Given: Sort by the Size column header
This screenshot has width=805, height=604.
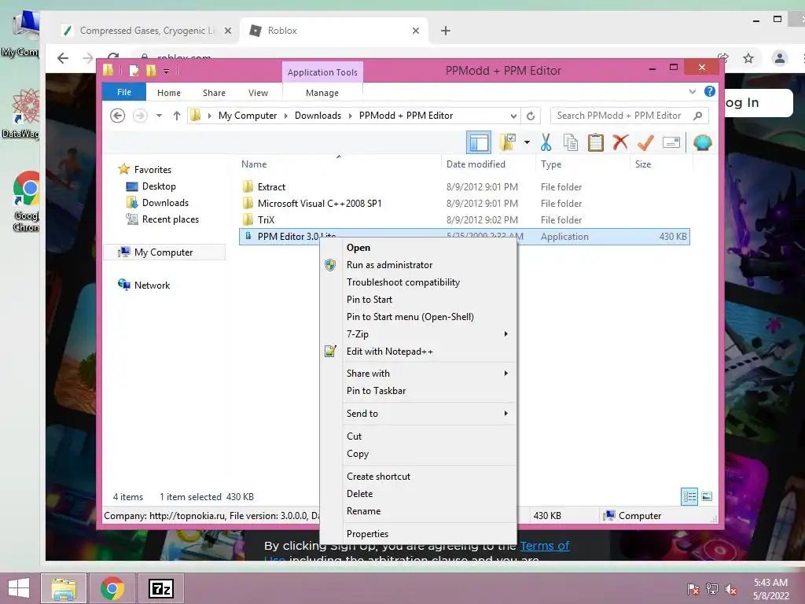Looking at the screenshot, I should (661, 164).
